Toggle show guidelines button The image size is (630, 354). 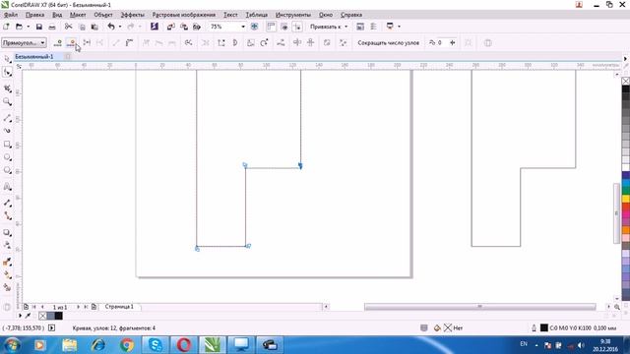coord(297,27)
